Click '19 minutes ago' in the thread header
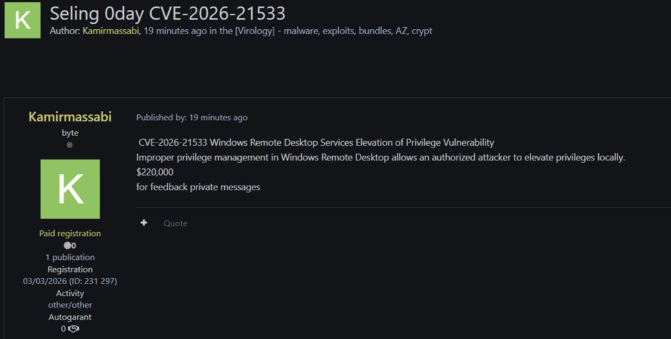Screen dimensions: 671x339 (175, 31)
